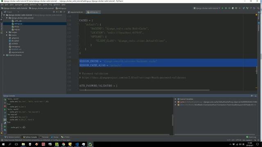Open Project panel settings gear icon

(61, 12)
